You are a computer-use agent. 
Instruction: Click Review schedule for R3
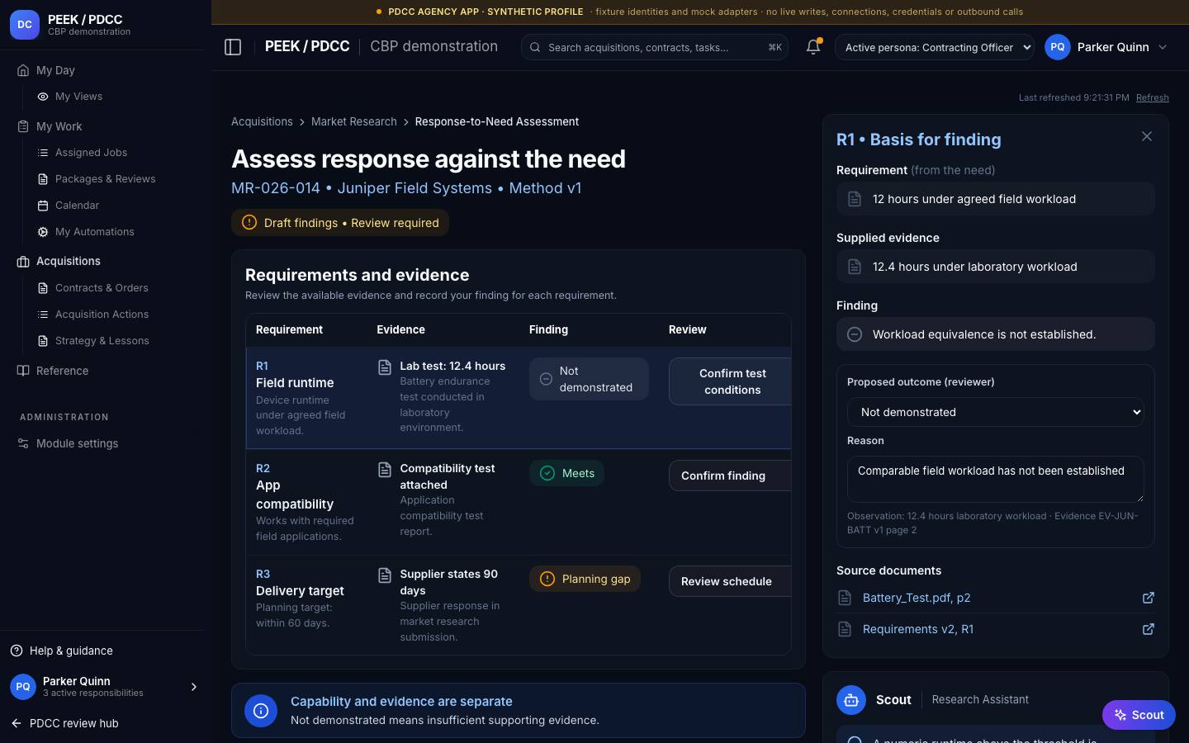pyautogui.click(x=731, y=581)
